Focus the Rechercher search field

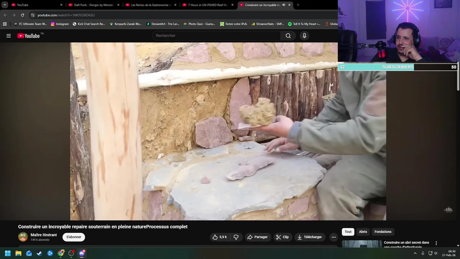click(x=217, y=36)
